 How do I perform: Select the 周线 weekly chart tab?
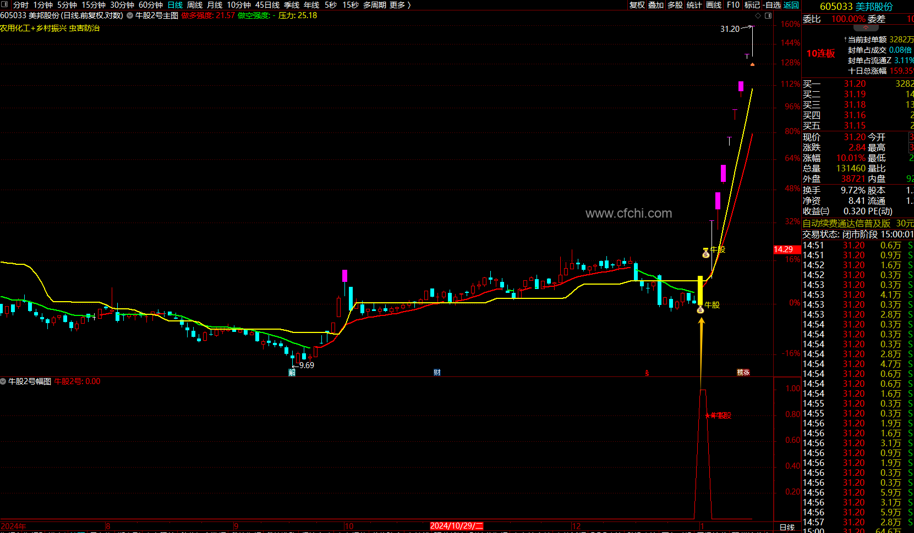click(195, 5)
